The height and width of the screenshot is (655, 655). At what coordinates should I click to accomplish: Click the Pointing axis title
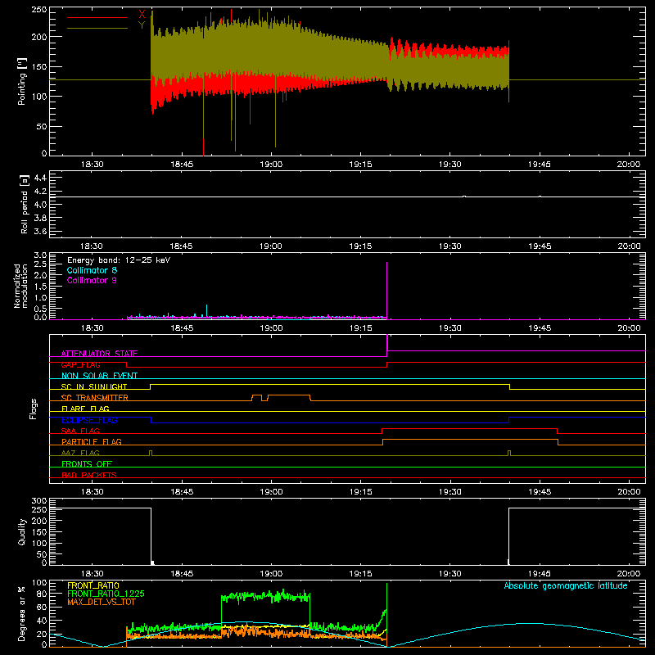(x=22, y=81)
